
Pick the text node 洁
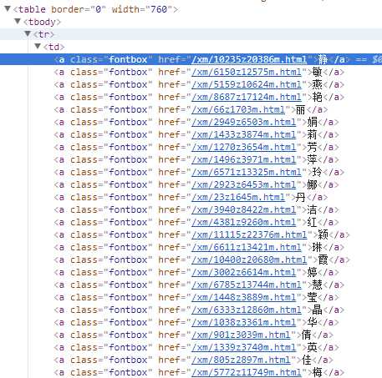(312, 209)
